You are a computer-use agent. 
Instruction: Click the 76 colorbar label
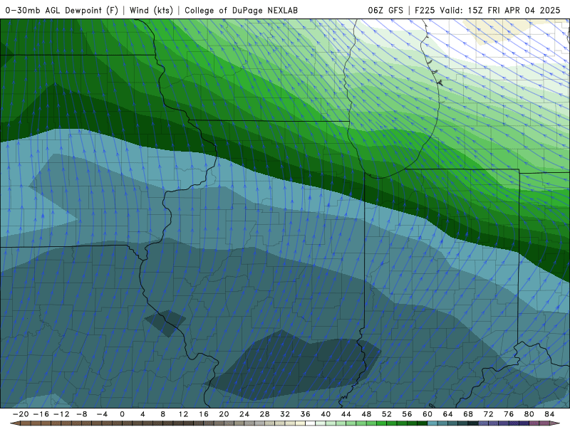coord(509,414)
